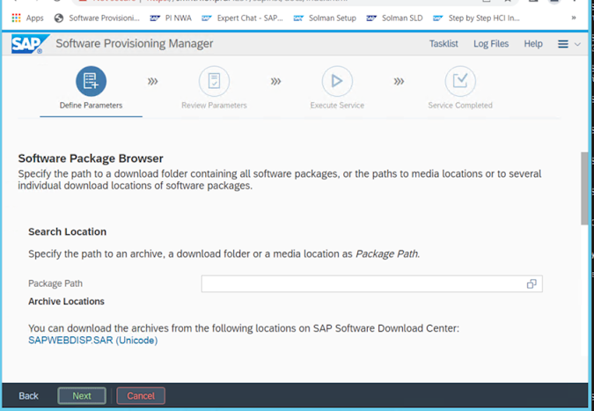The image size is (594, 411).
Task: Open the PI NWA bookmark
Action: pyautogui.click(x=171, y=18)
